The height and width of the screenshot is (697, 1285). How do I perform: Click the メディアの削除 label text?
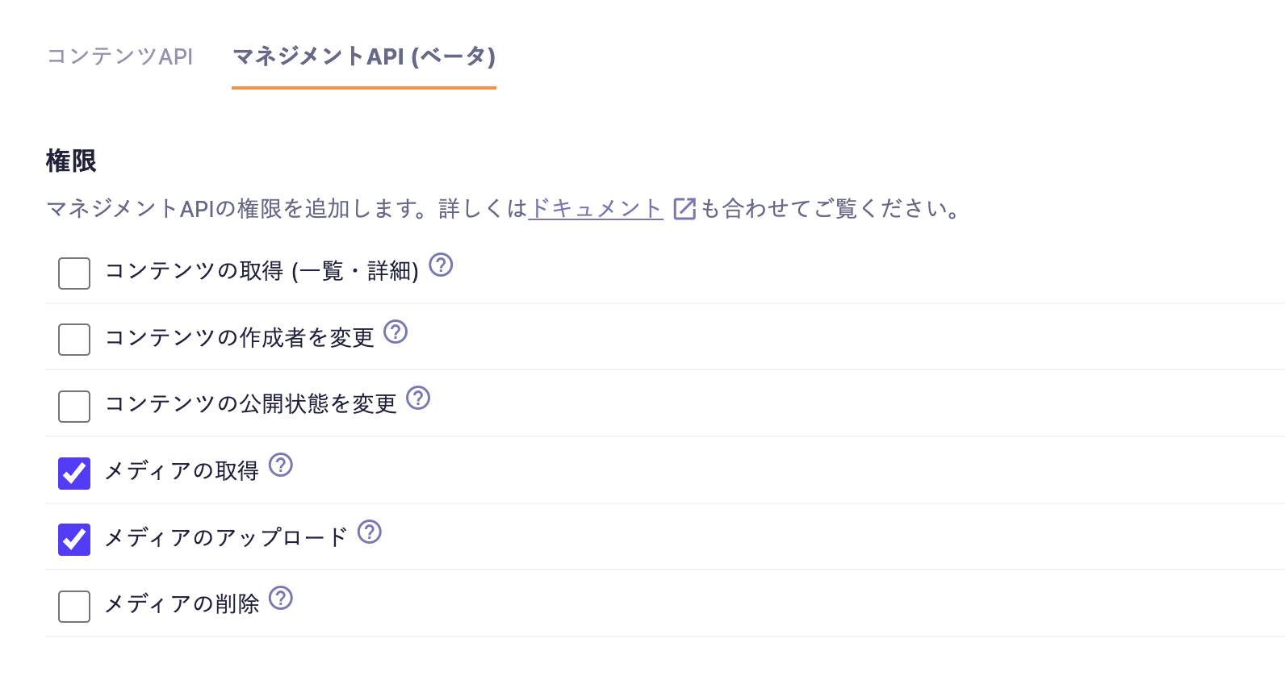tap(182, 604)
